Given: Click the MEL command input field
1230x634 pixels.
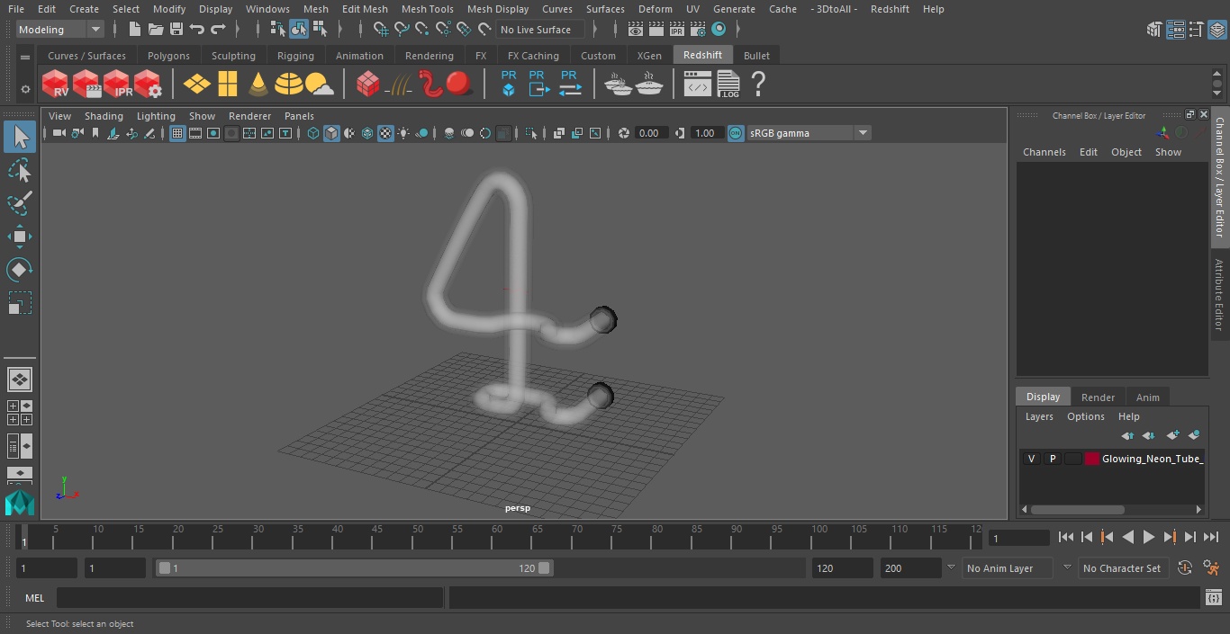Looking at the screenshot, I should pos(249,598).
